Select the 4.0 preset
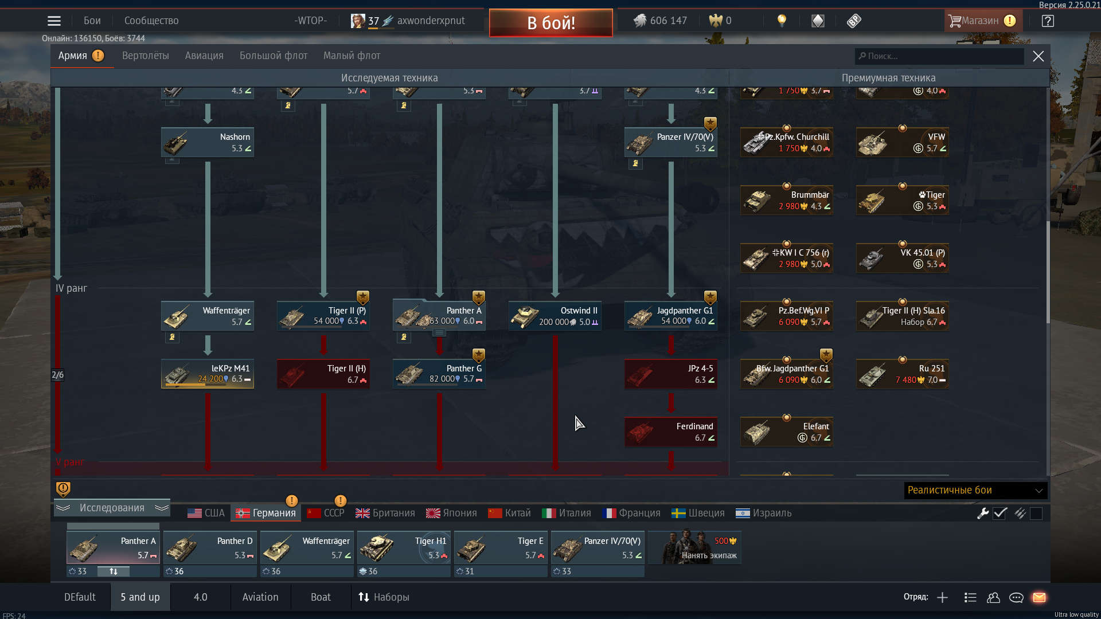 tap(201, 598)
